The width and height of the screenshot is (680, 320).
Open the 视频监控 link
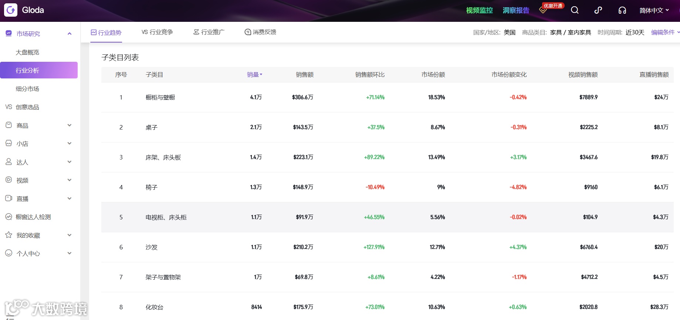[479, 10]
